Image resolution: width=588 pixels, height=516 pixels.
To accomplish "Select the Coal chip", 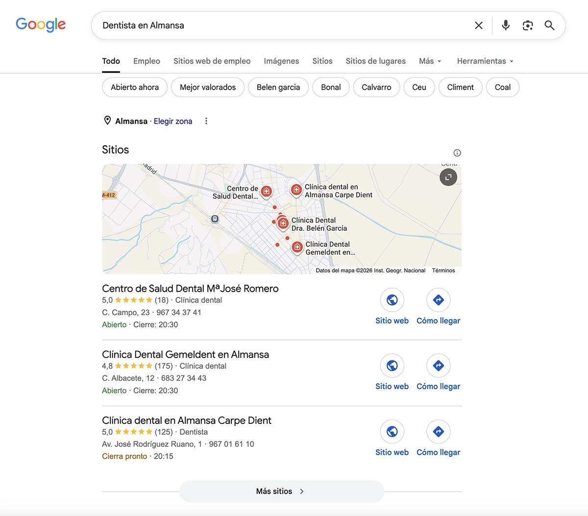I will [x=503, y=87].
